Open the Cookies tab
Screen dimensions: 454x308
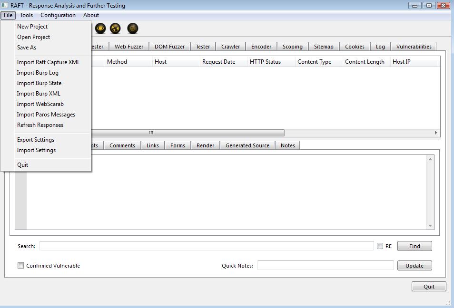[x=355, y=47]
